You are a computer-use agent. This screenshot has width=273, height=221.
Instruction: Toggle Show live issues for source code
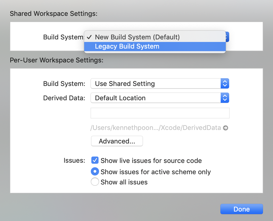[95, 160]
